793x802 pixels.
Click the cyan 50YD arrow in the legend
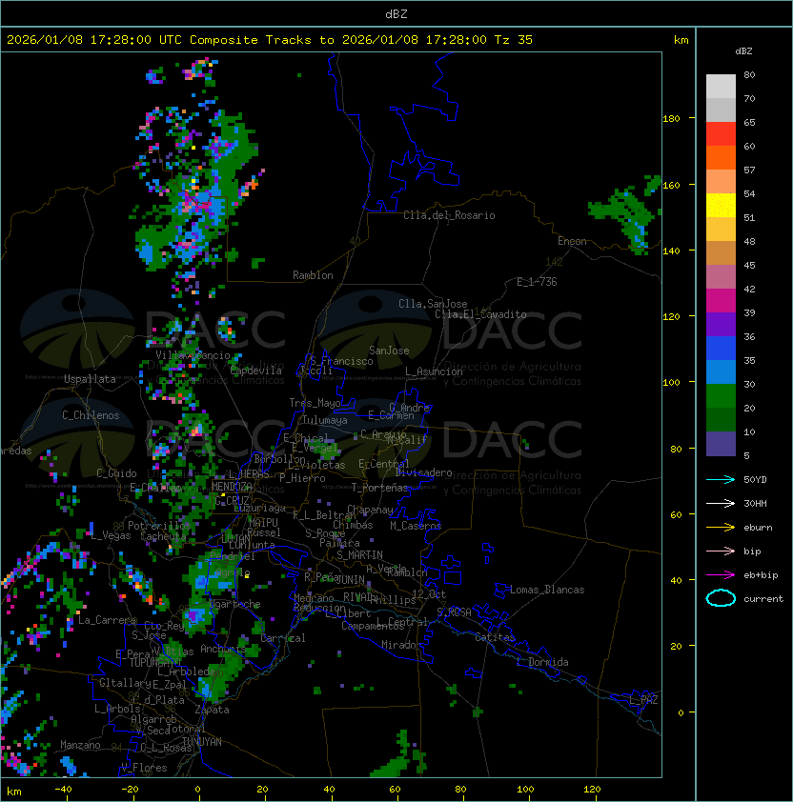[721, 479]
